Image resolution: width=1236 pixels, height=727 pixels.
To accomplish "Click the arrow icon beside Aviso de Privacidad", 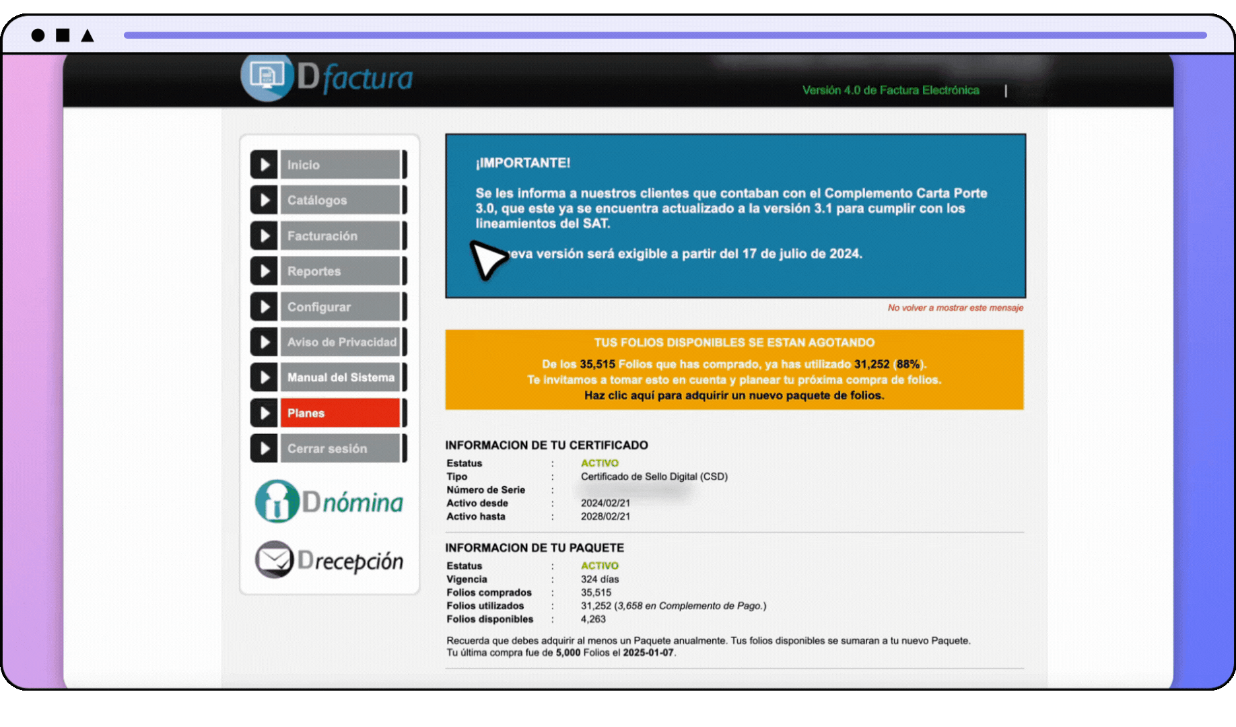I will [x=264, y=342].
